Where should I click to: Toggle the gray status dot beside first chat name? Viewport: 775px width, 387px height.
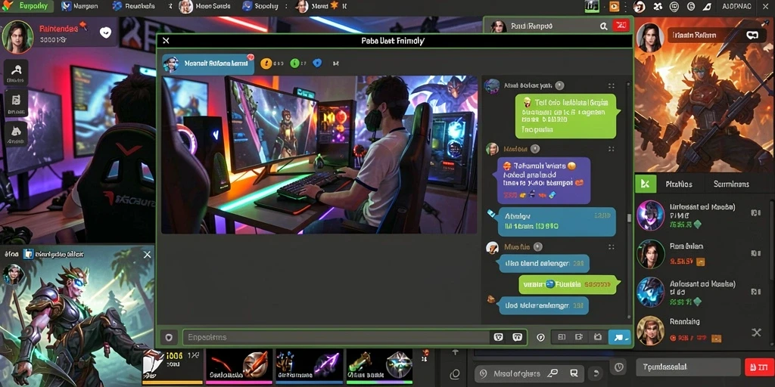[559, 85]
